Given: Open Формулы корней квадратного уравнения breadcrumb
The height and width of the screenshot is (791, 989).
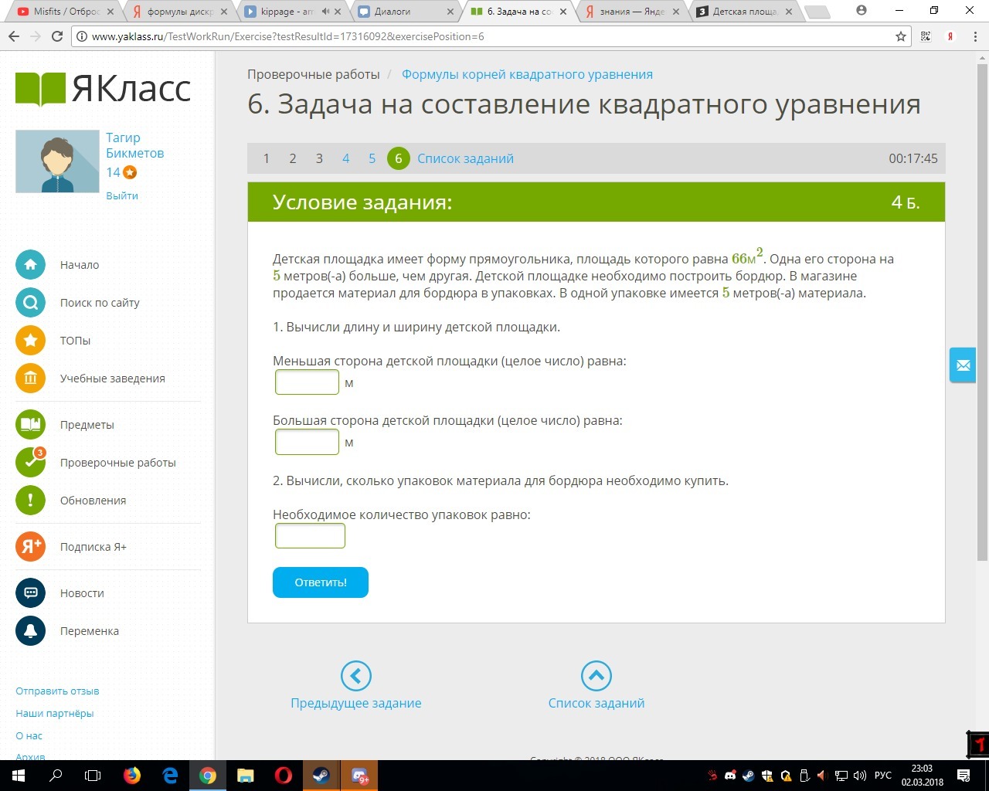Looking at the screenshot, I should point(527,75).
